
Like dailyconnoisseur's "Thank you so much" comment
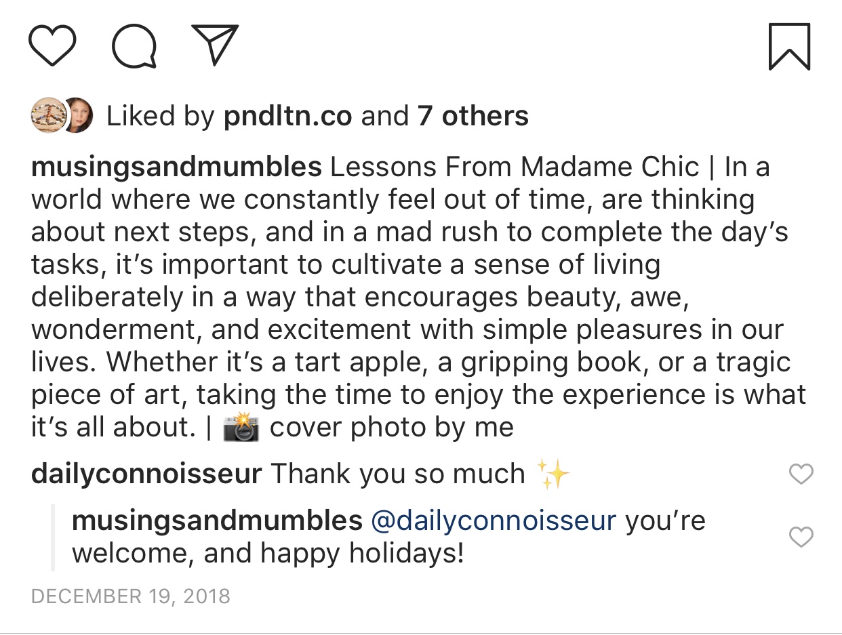pos(801,474)
